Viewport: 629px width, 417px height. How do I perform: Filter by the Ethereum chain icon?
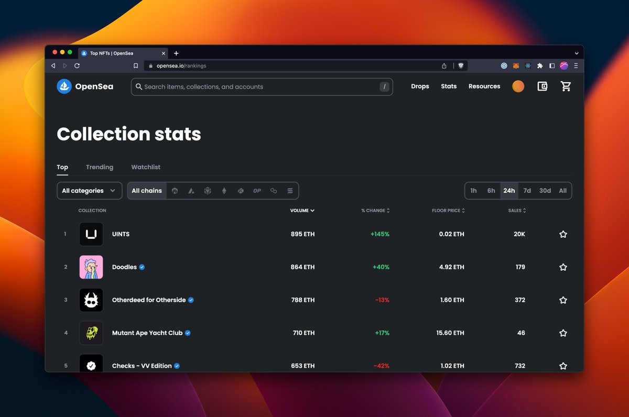click(224, 191)
